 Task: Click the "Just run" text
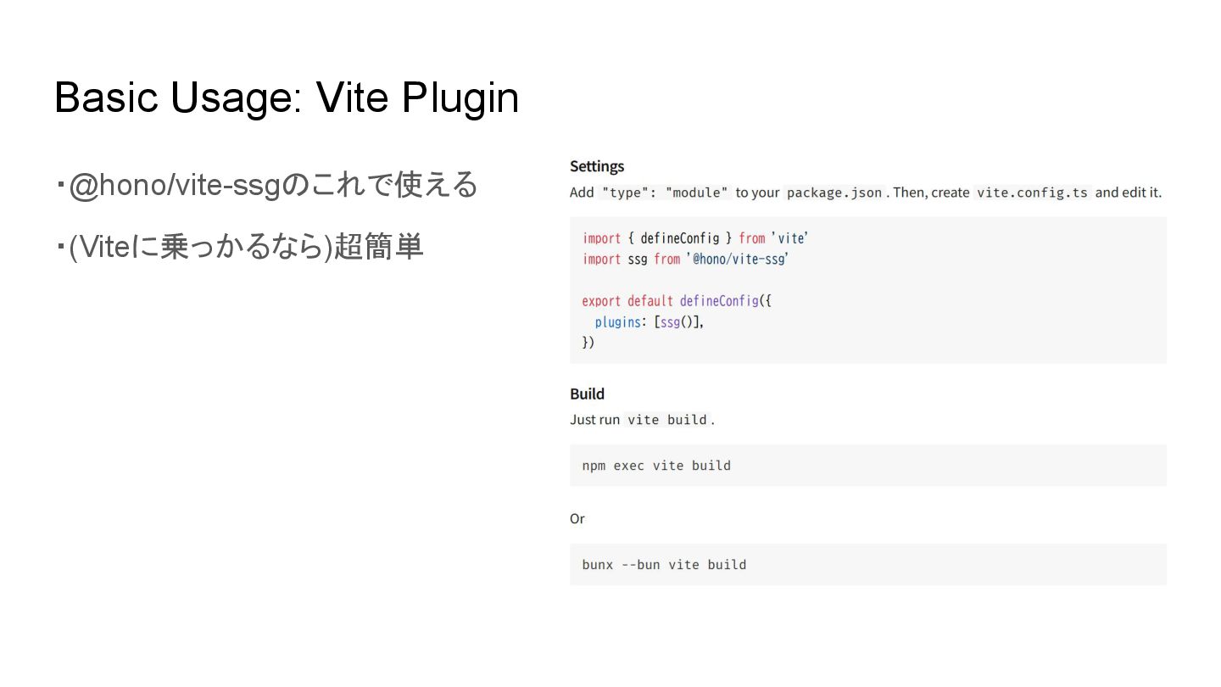594,420
